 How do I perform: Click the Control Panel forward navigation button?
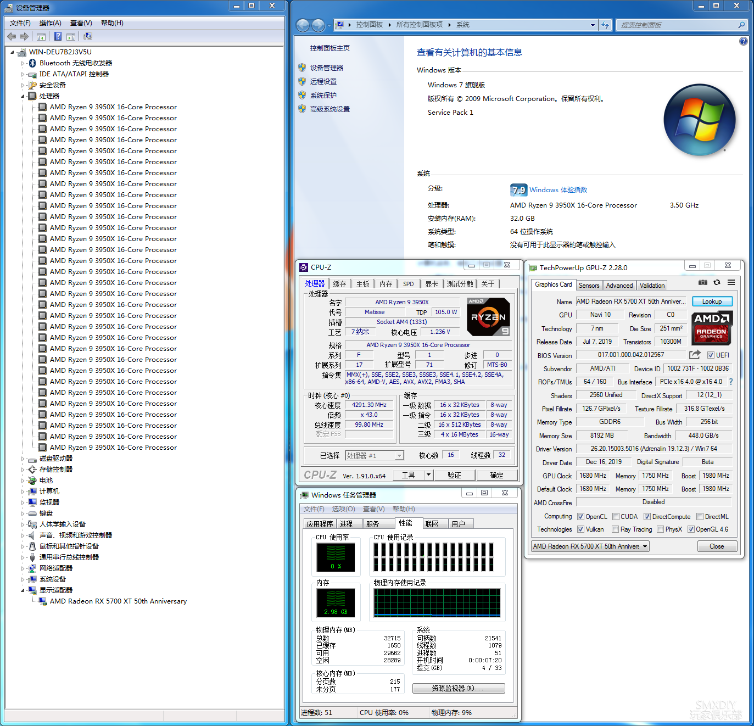318,25
